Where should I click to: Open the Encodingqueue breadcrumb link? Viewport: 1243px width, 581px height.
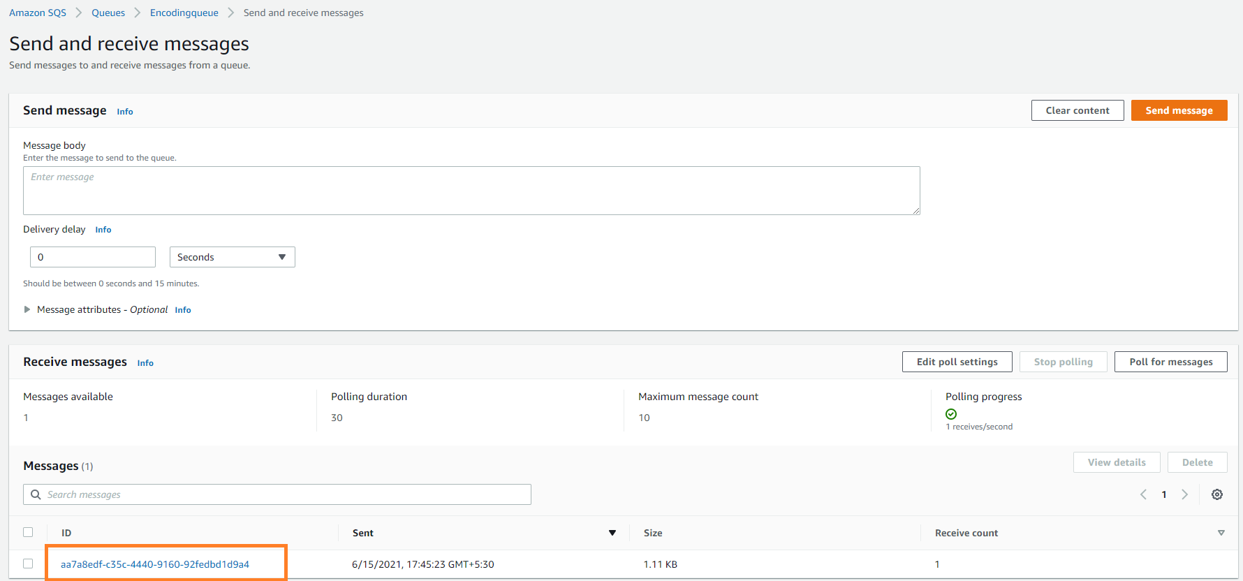(184, 13)
